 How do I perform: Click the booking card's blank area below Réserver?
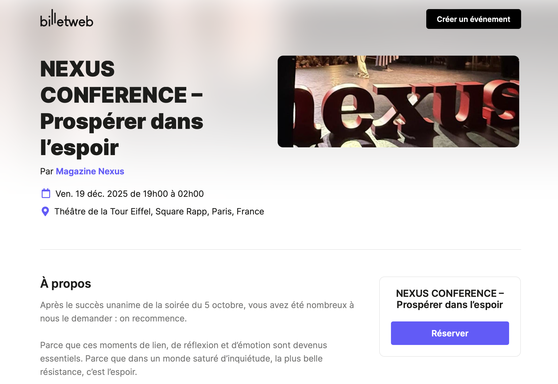pos(450,351)
